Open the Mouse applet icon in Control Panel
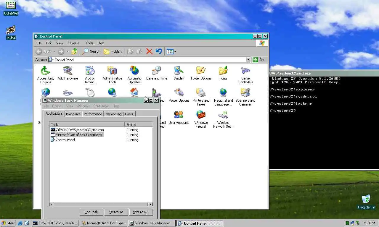379x227 pixels. pyautogui.click(x=90, y=92)
